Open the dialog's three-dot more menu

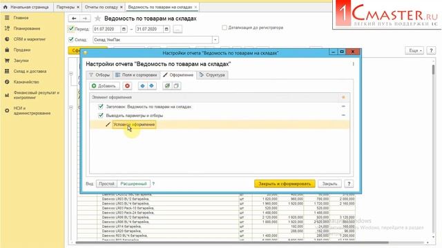(x=353, y=64)
